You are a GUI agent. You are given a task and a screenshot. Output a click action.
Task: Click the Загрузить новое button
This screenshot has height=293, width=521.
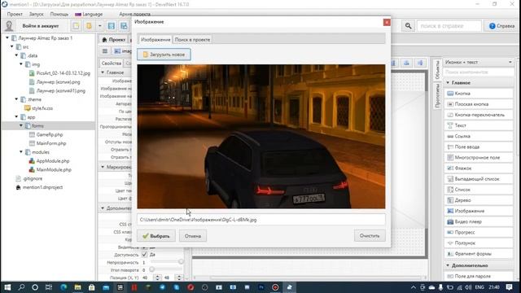pos(164,55)
